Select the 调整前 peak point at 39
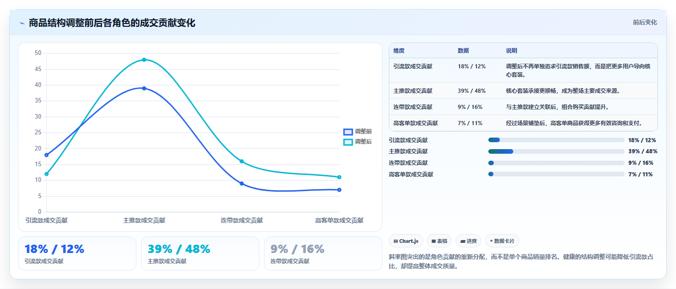The image size is (676, 289). tap(144, 88)
